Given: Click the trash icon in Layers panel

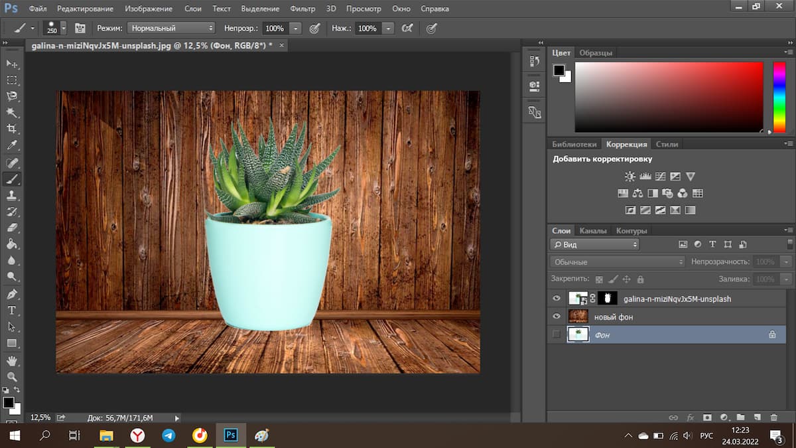Looking at the screenshot, I should [773, 417].
